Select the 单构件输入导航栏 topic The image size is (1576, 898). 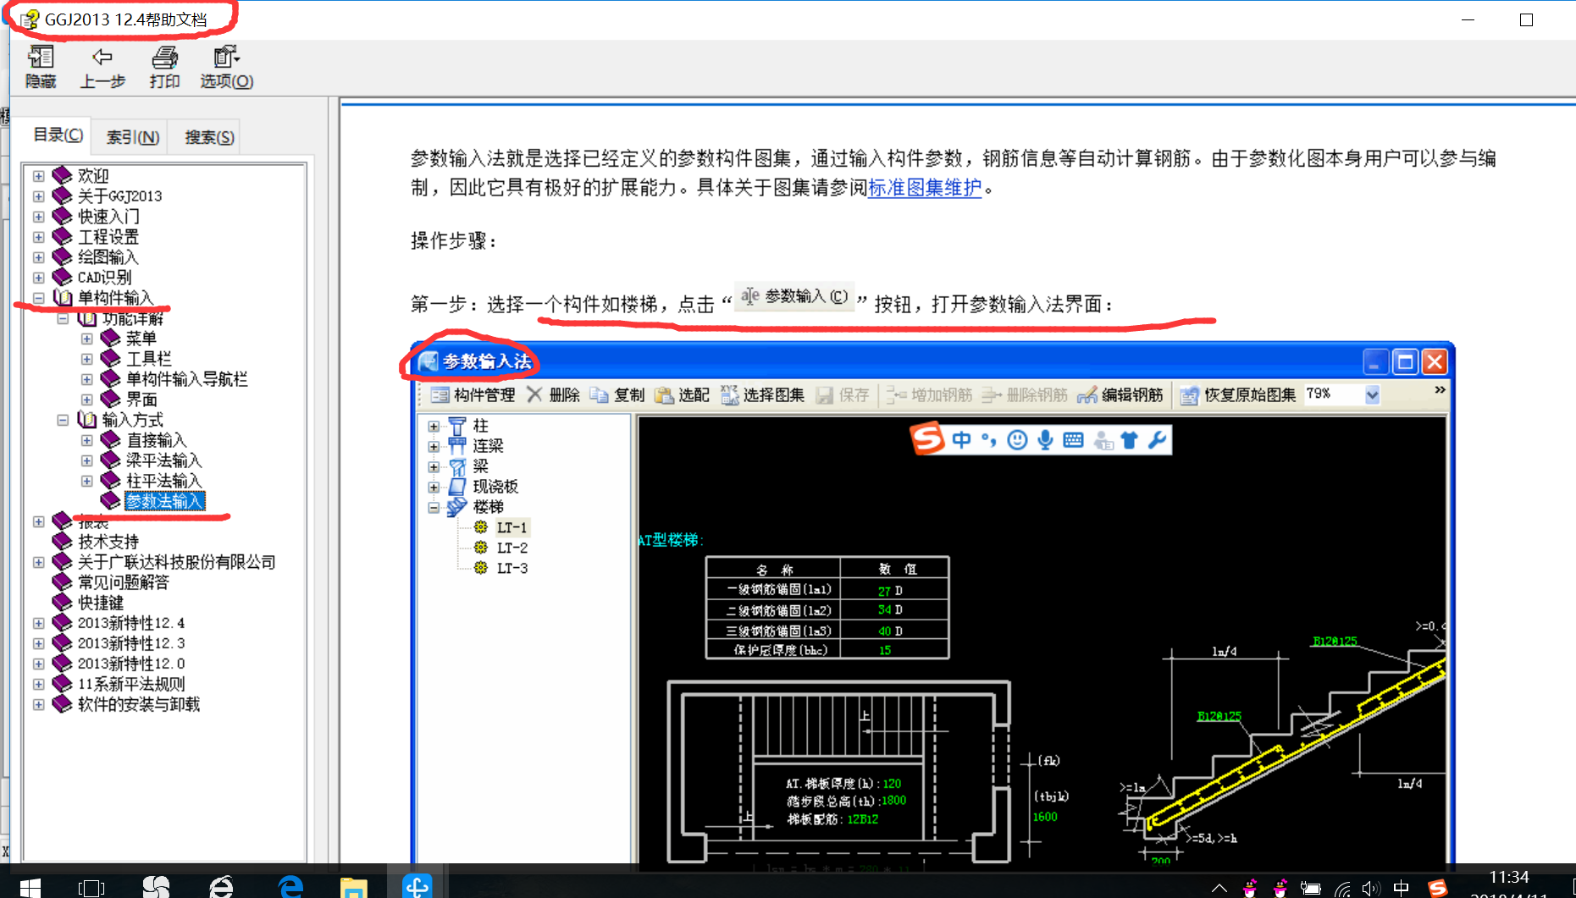[186, 379]
